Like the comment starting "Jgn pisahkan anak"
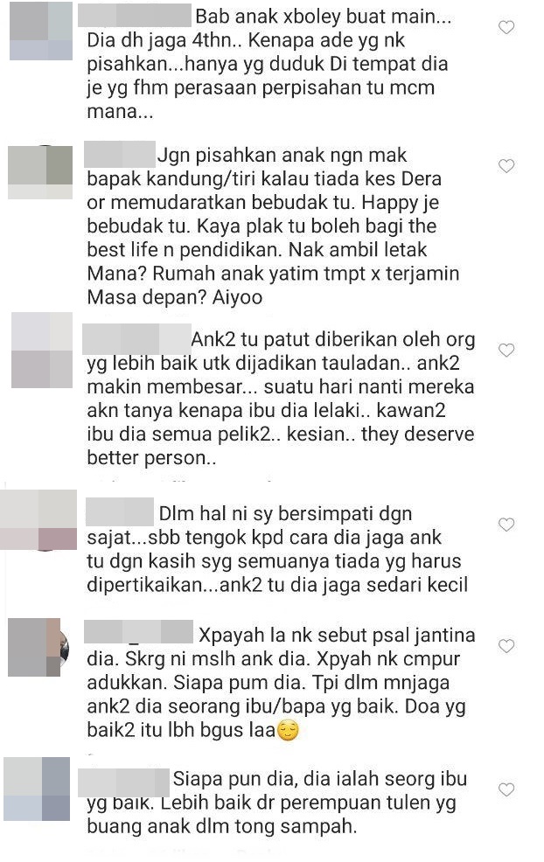This screenshot has width=544, height=862. point(506,165)
